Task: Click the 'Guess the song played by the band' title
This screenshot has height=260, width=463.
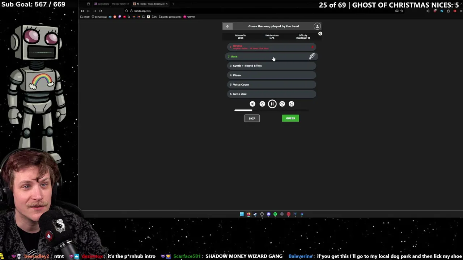Action: [273, 26]
